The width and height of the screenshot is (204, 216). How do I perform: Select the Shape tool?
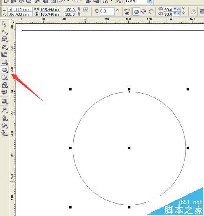coord(4,32)
